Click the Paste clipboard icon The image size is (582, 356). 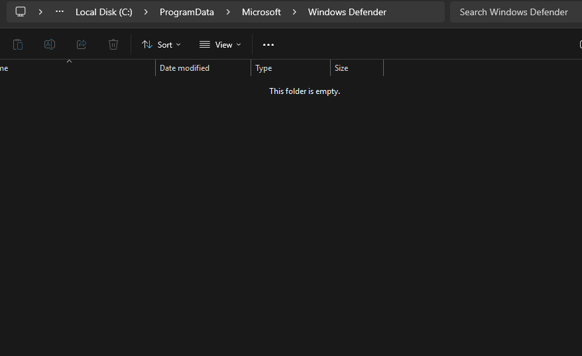tap(18, 44)
